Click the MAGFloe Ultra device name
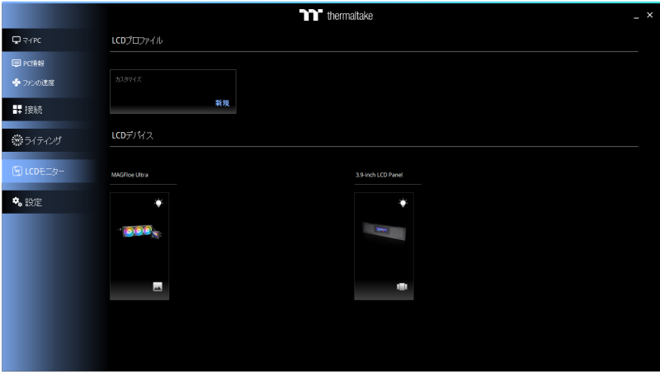Image resolution: width=660 pixels, height=372 pixels. pos(130,175)
